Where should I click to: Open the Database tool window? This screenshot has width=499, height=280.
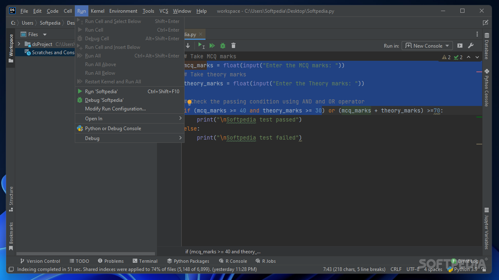coord(487,46)
